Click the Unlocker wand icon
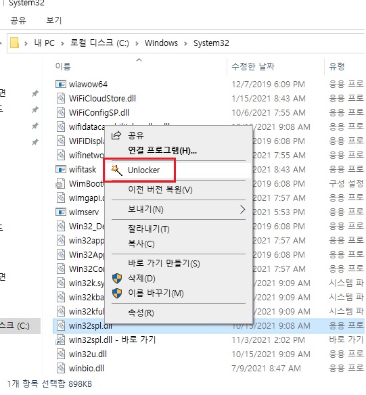366x395 pixels. coord(117,170)
